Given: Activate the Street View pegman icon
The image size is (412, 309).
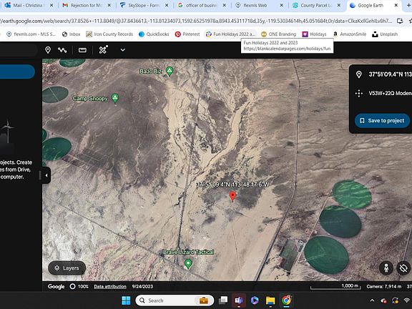Looking at the screenshot, I should coord(386,268).
